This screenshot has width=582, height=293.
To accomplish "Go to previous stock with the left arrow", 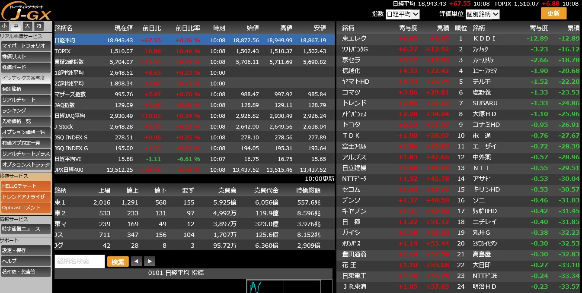I will click(136, 261).
